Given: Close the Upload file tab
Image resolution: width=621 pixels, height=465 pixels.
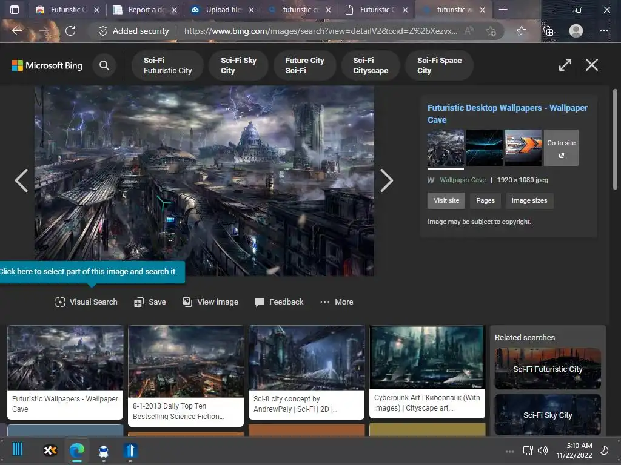Looking at the screenshot, I should tap(251, 10).
